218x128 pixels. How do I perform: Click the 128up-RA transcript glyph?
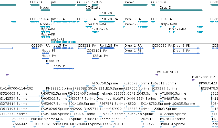pyautogui.click(x=95, y=32)
